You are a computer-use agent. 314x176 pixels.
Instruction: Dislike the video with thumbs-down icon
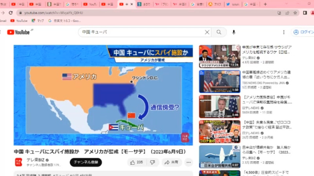[153, 162]
